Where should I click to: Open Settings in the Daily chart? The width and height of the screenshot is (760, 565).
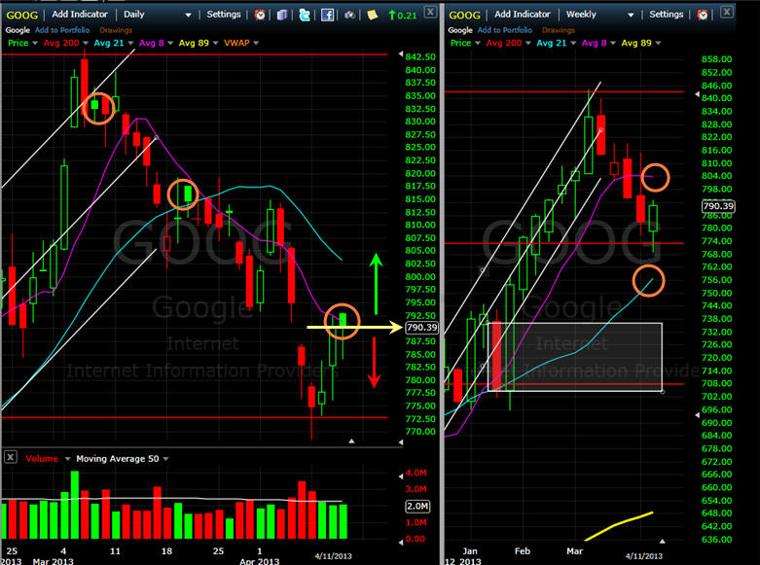(x=224, y=15)
